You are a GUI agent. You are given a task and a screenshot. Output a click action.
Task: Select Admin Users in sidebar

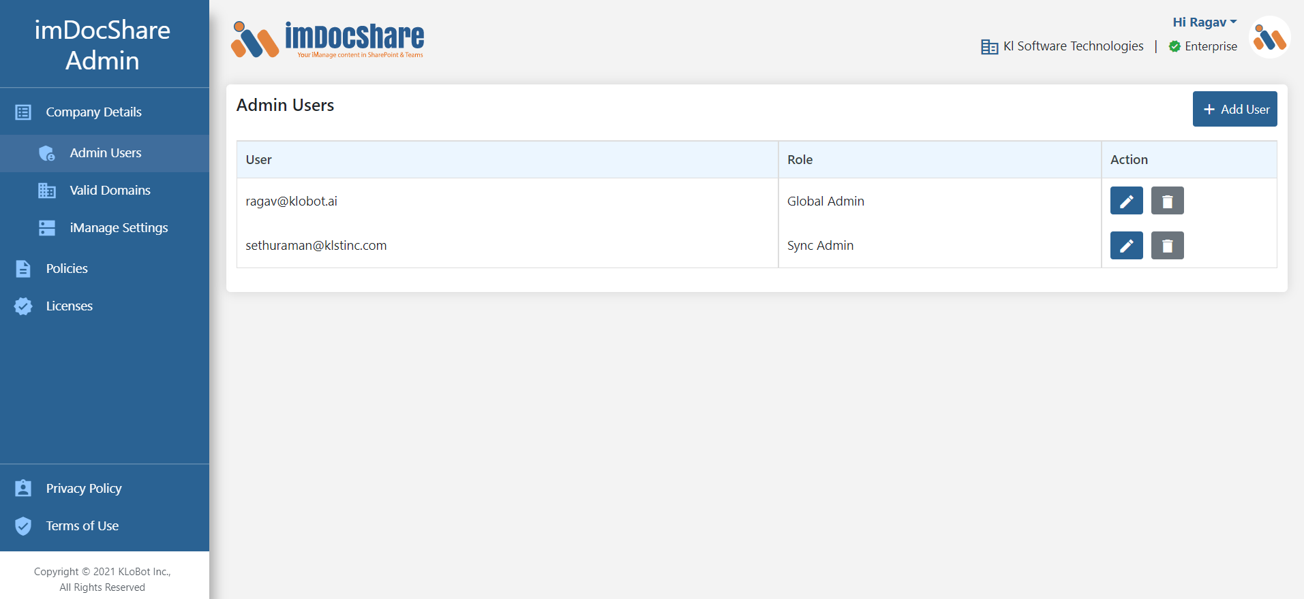104,153
